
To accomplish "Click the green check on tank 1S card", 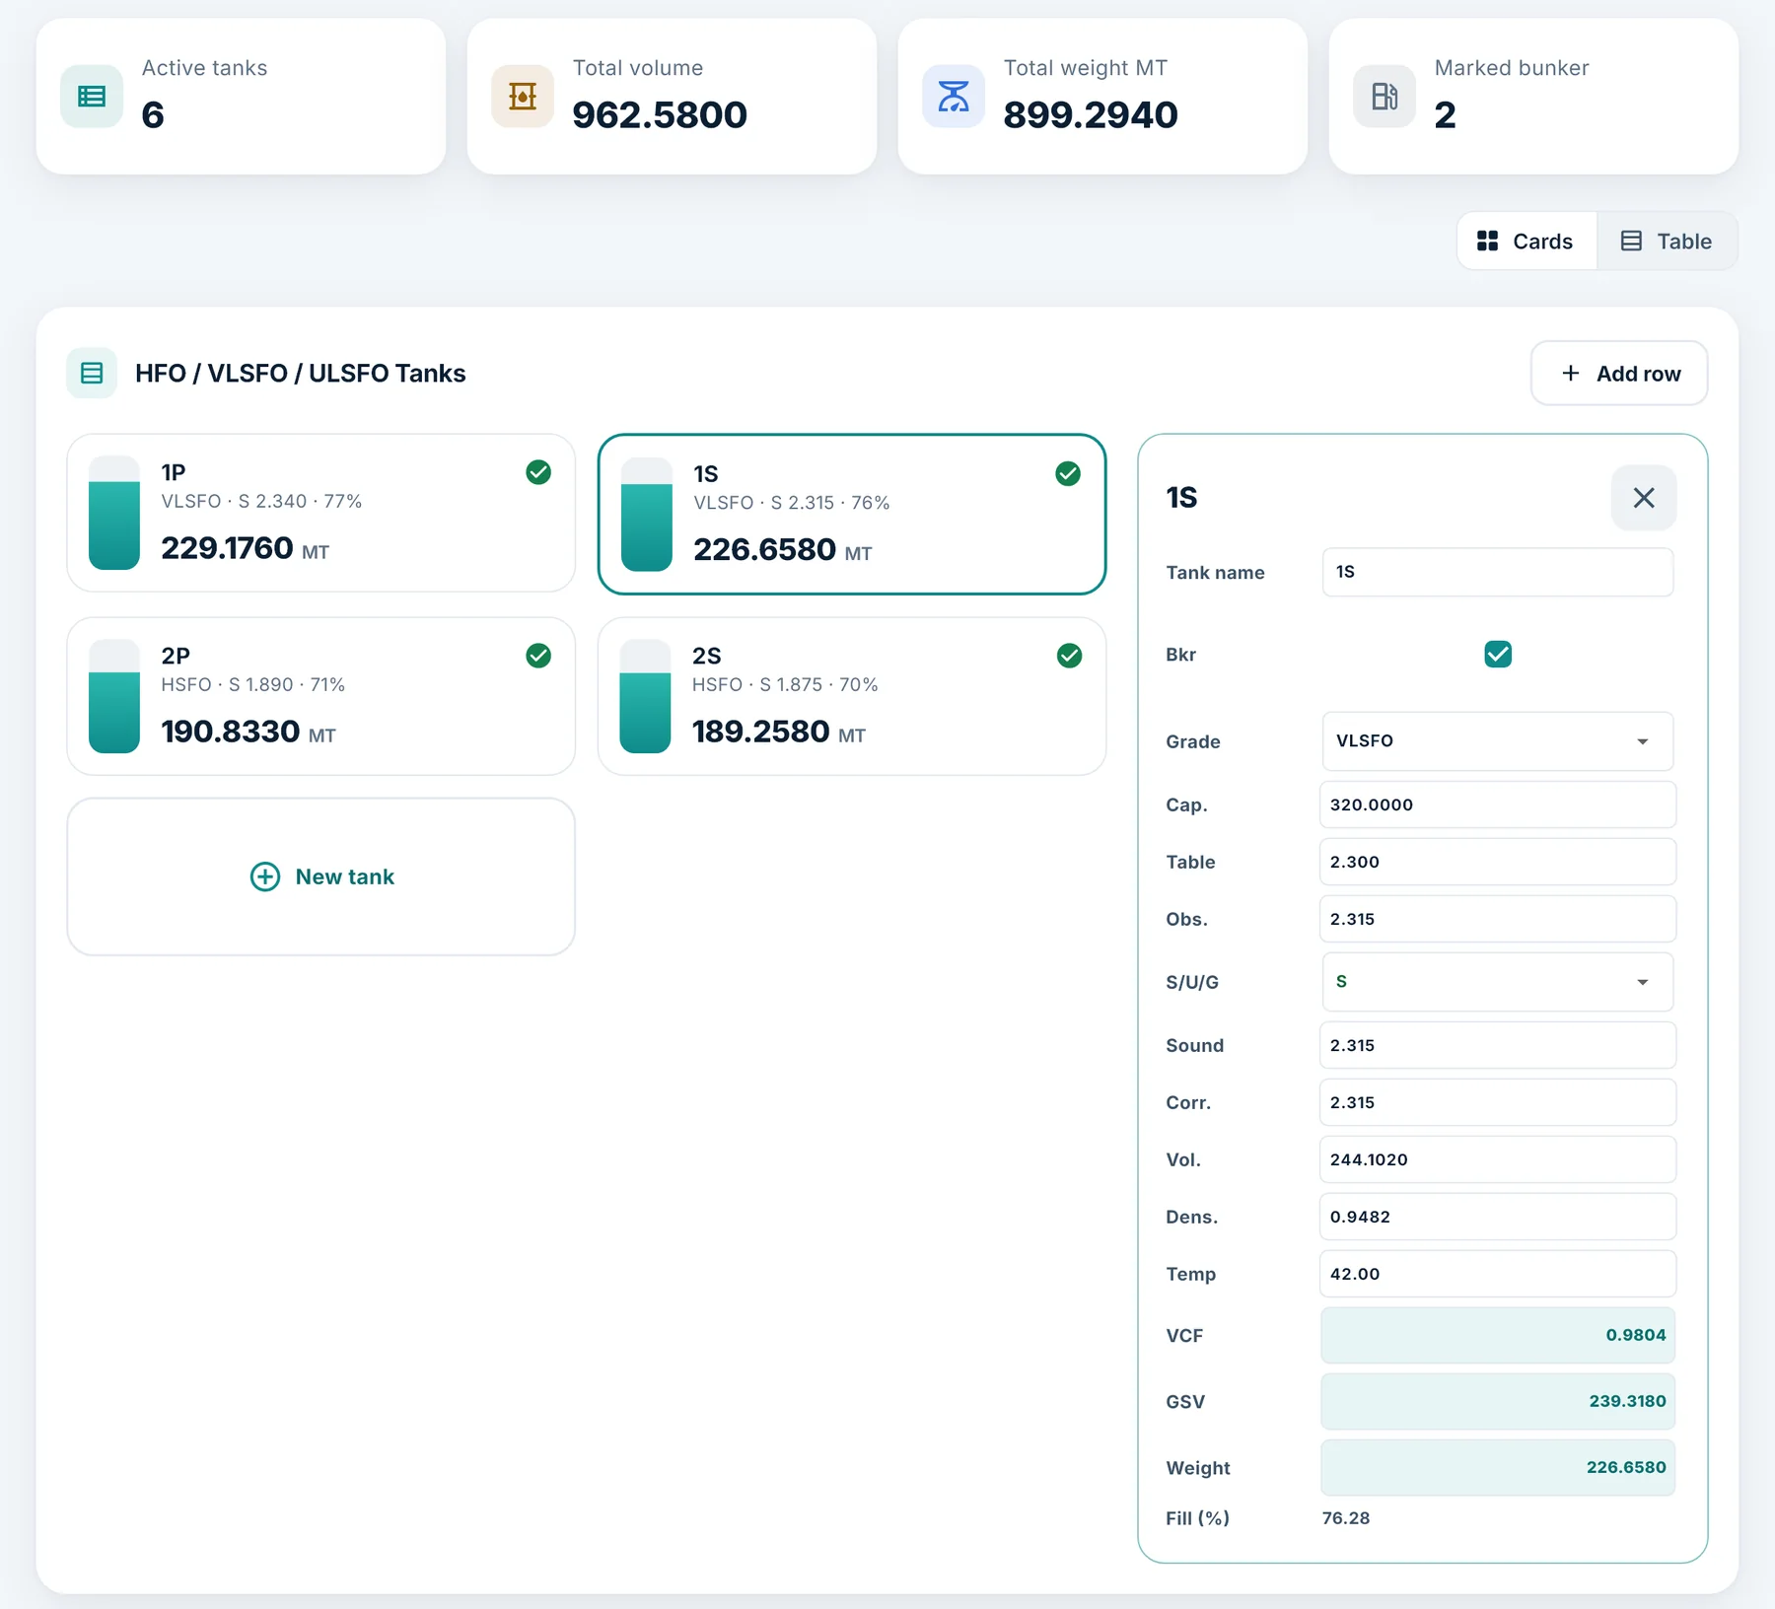I will coord(1068,474).
